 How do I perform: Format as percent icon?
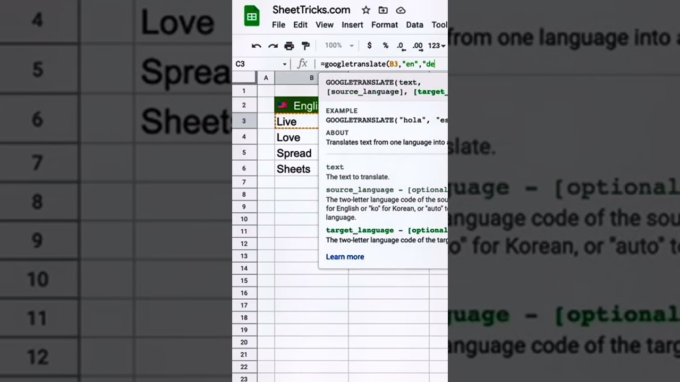click(x=385, y=46)
